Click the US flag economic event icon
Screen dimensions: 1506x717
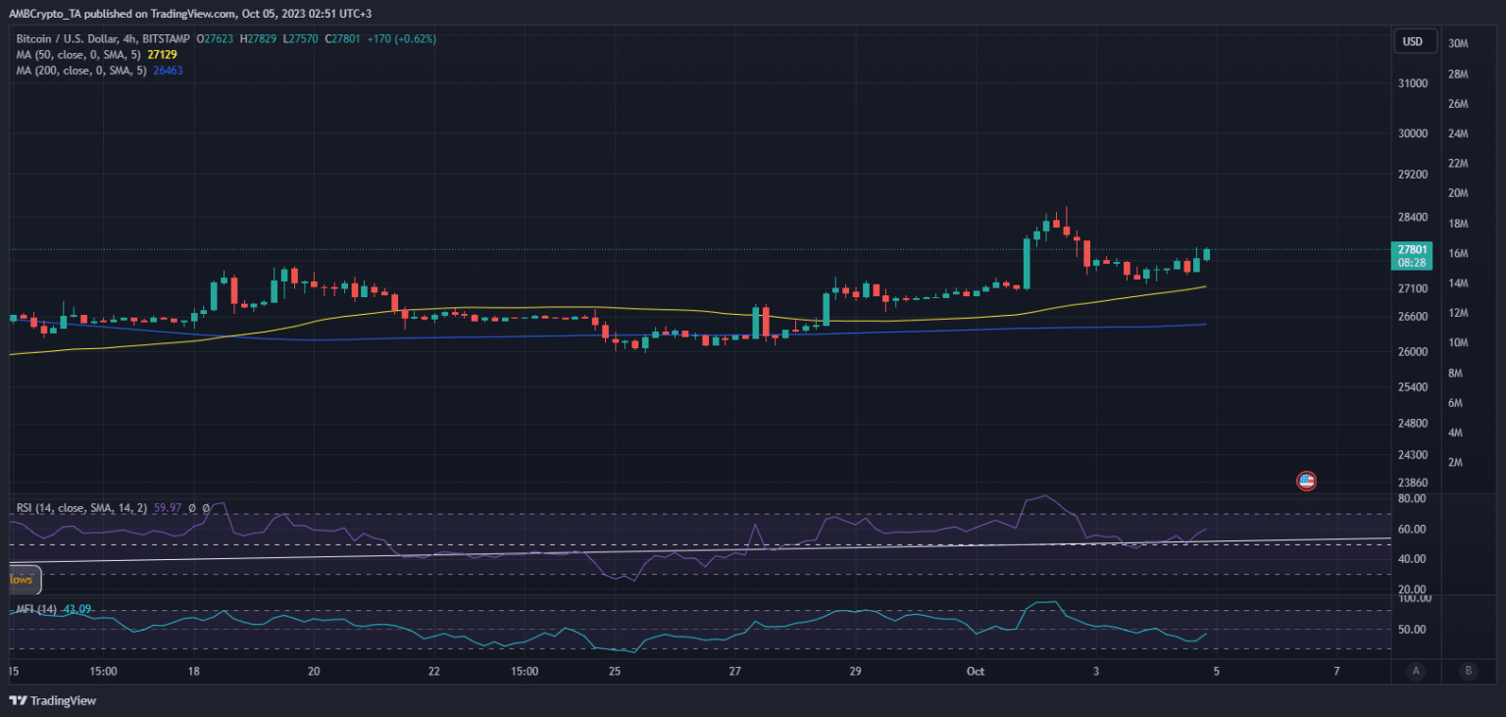coord(1307,481)
